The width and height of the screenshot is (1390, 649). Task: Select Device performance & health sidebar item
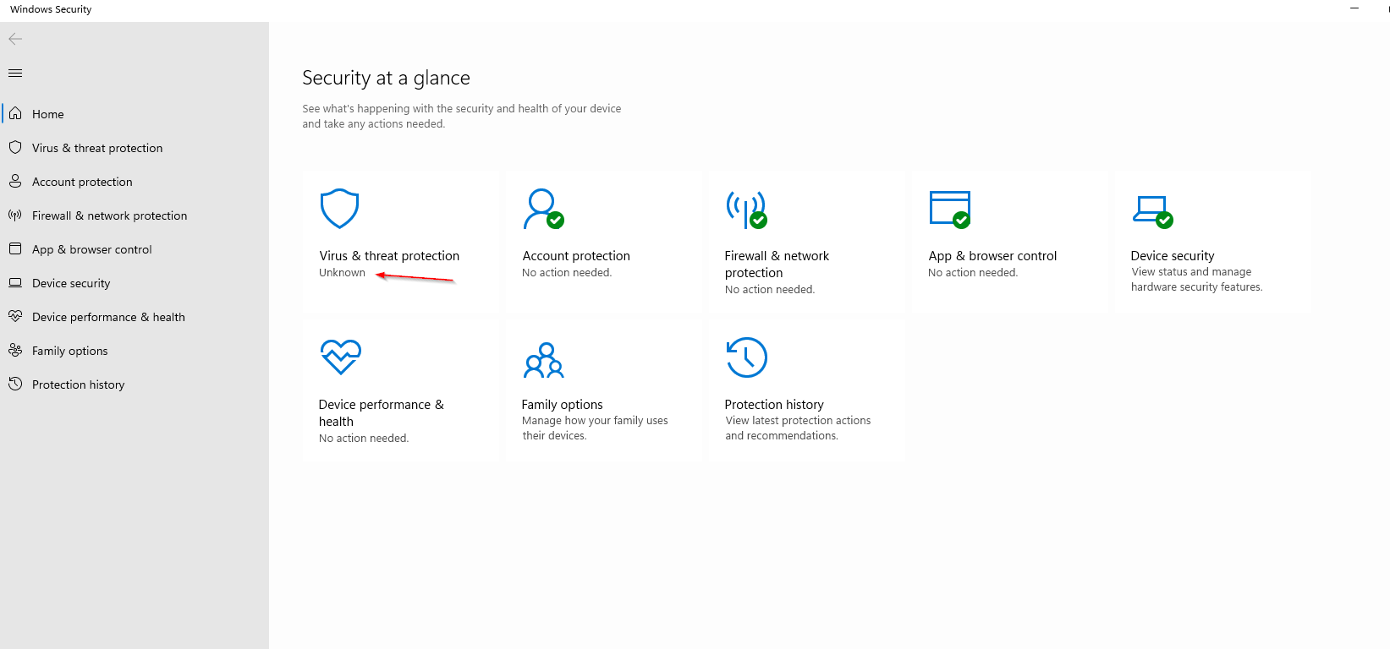tap(108, 317)
